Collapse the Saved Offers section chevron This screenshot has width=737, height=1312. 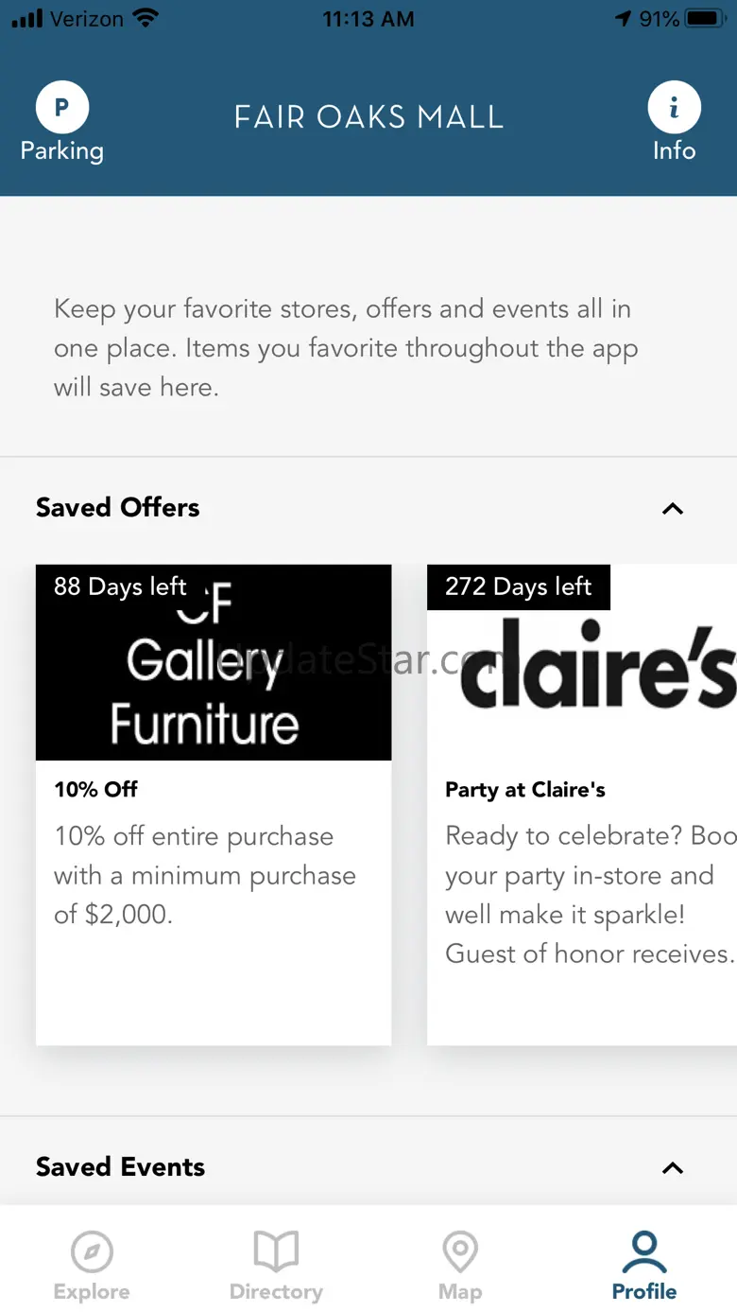[x=673, y=509]
